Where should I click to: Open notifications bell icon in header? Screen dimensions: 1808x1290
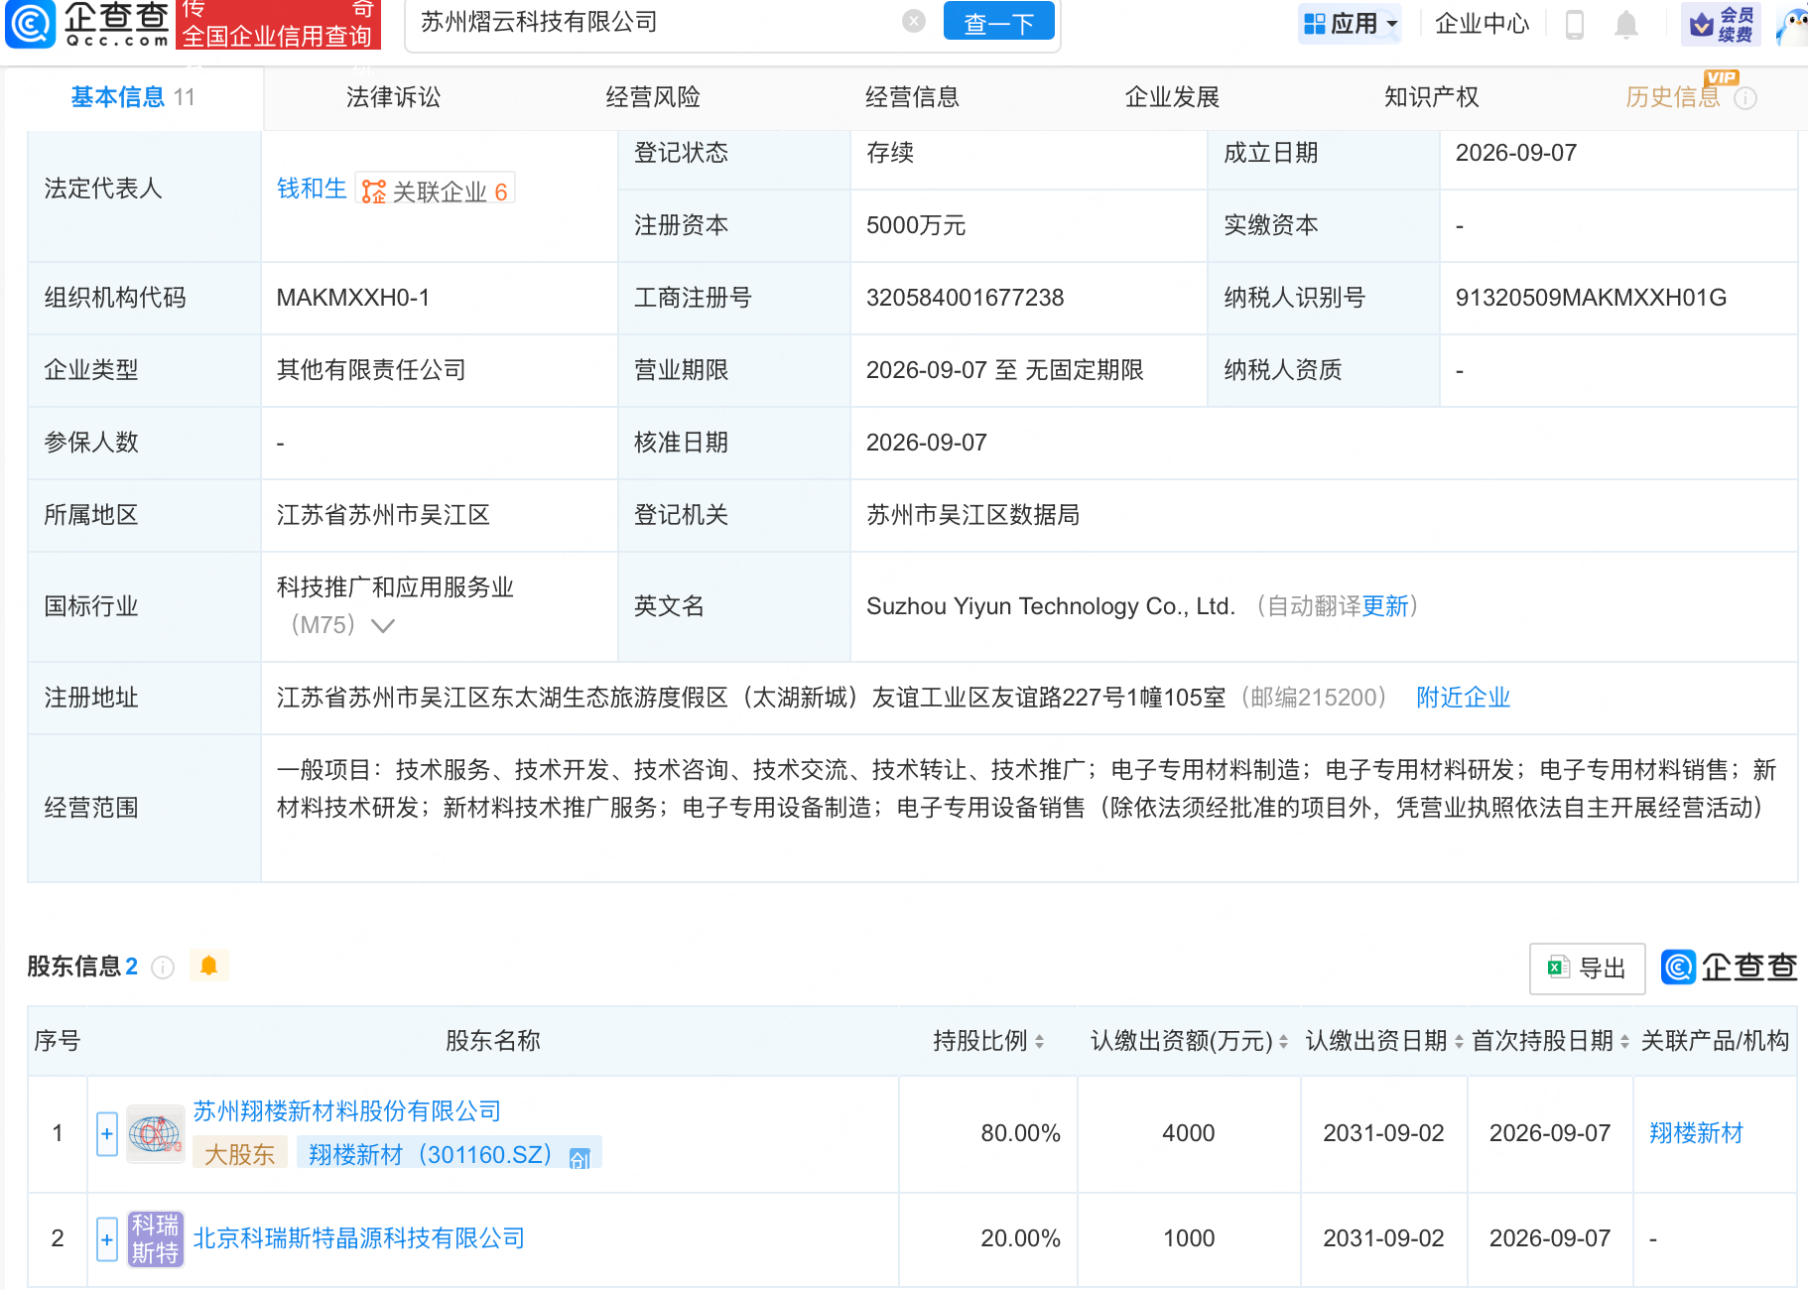(x=1625, y=24)
